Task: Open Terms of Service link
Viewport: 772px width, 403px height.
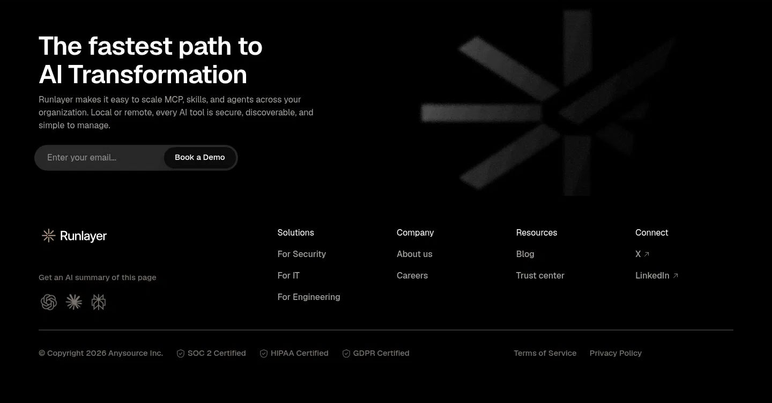Action: pos(545,353)
